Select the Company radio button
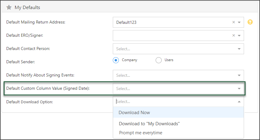 [116, 60]
